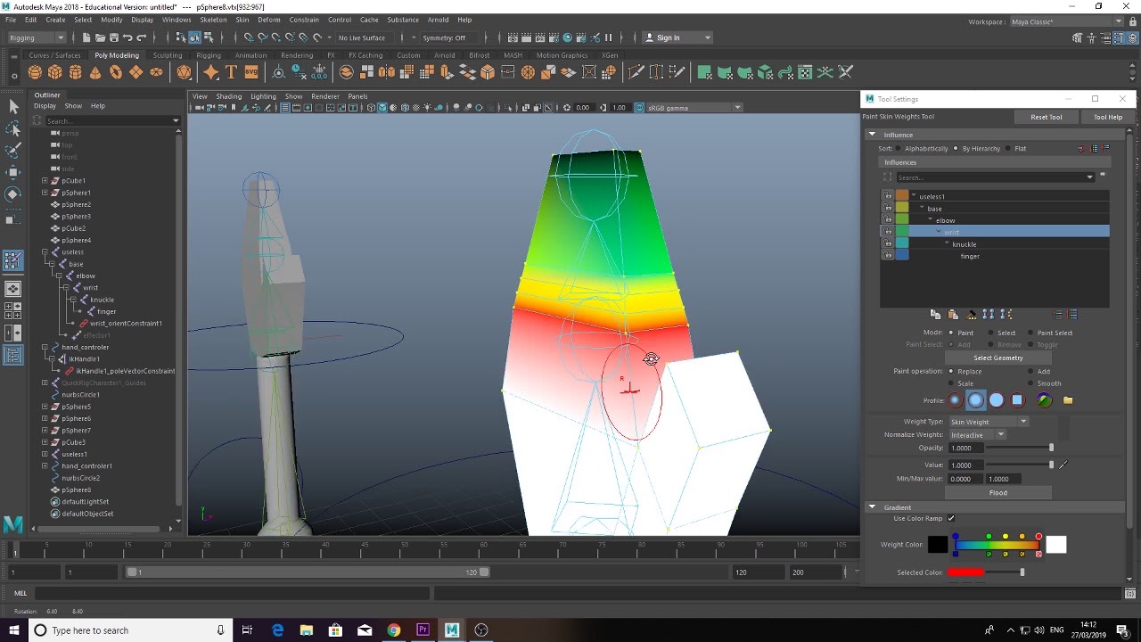Open Google Chrome from taskbar

click(x=393, y=630)
